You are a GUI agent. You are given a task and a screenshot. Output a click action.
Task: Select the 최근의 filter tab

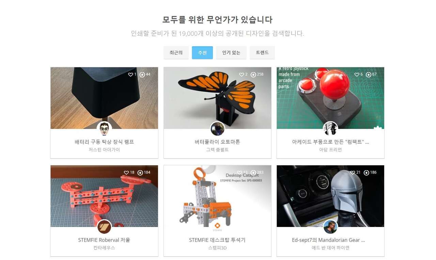click(x=176, y=53)
